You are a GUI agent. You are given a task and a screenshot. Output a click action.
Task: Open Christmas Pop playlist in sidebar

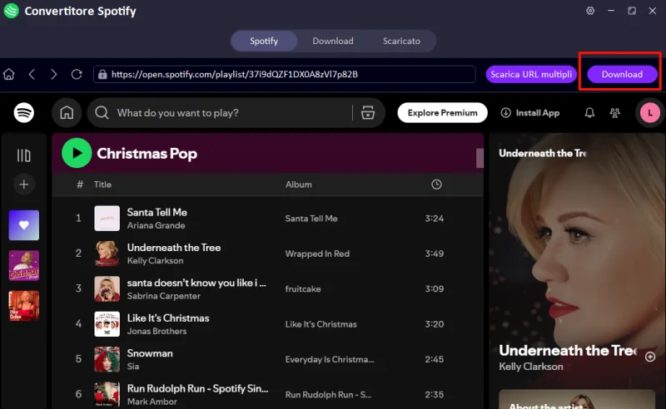pos(24,265)
